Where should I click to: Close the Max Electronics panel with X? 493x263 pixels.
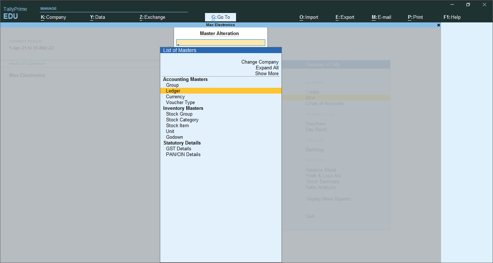(439, 25)
